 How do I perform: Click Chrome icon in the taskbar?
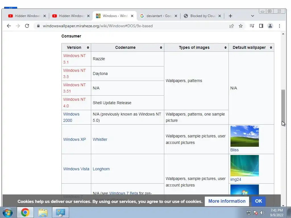25,212
